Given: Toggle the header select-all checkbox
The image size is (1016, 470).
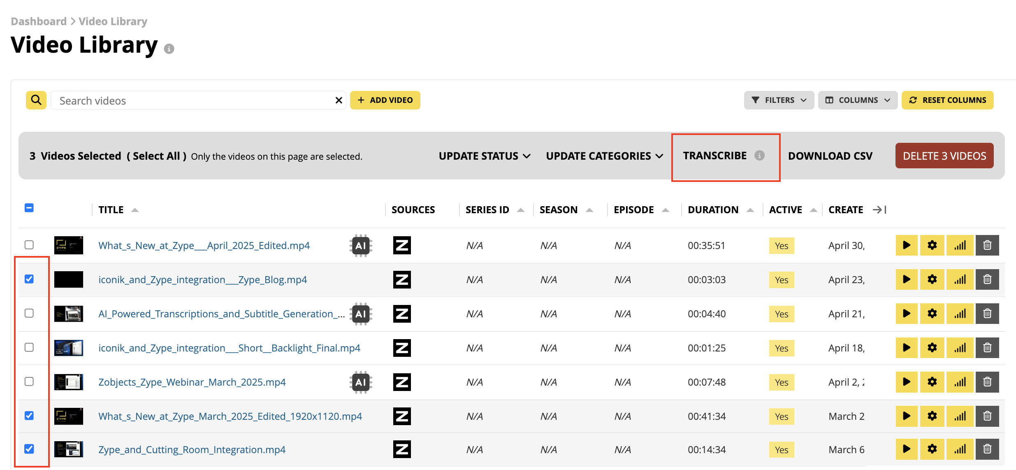Looking at the screenshot, I should [29, 208].
